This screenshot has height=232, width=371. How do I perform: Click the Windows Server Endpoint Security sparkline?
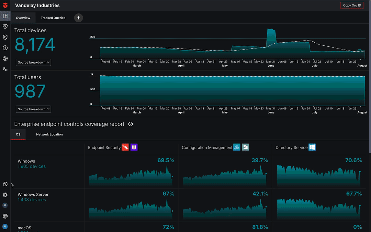coord(131,209)
